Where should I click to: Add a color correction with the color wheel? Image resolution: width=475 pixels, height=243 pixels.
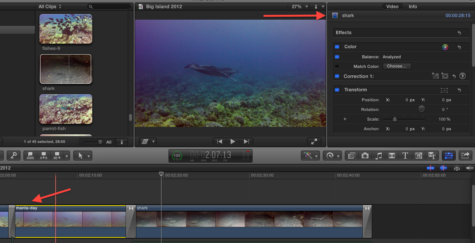coord(445,47)
